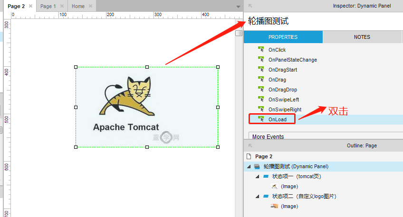
Task: Click the logo image thumbnail icon
Action: [x=274, y=206]
